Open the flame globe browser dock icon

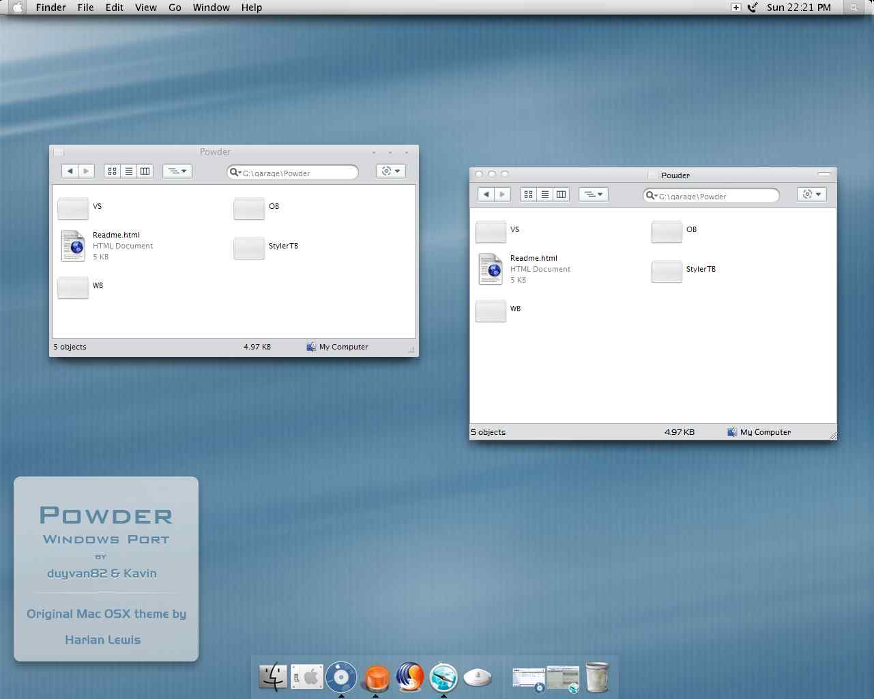click(409, 677)
